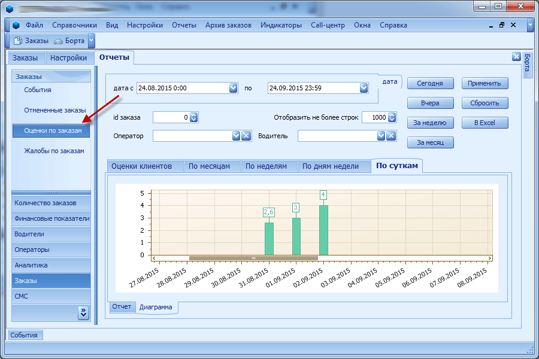Open the Справочники menu
This screenshot has height=359, width=539.
coord(75,25)
